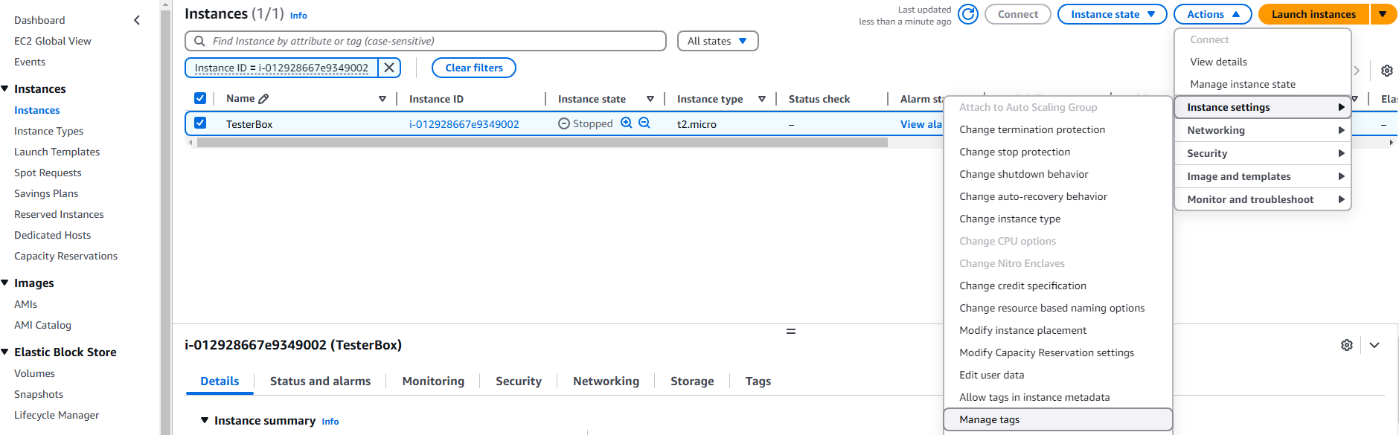
Task: Collapse details panel with chevron icon
Action: pos(1374,345)
